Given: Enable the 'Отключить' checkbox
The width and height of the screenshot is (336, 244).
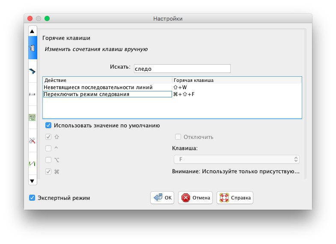Looking at the screenshot, I should point(178,137).
